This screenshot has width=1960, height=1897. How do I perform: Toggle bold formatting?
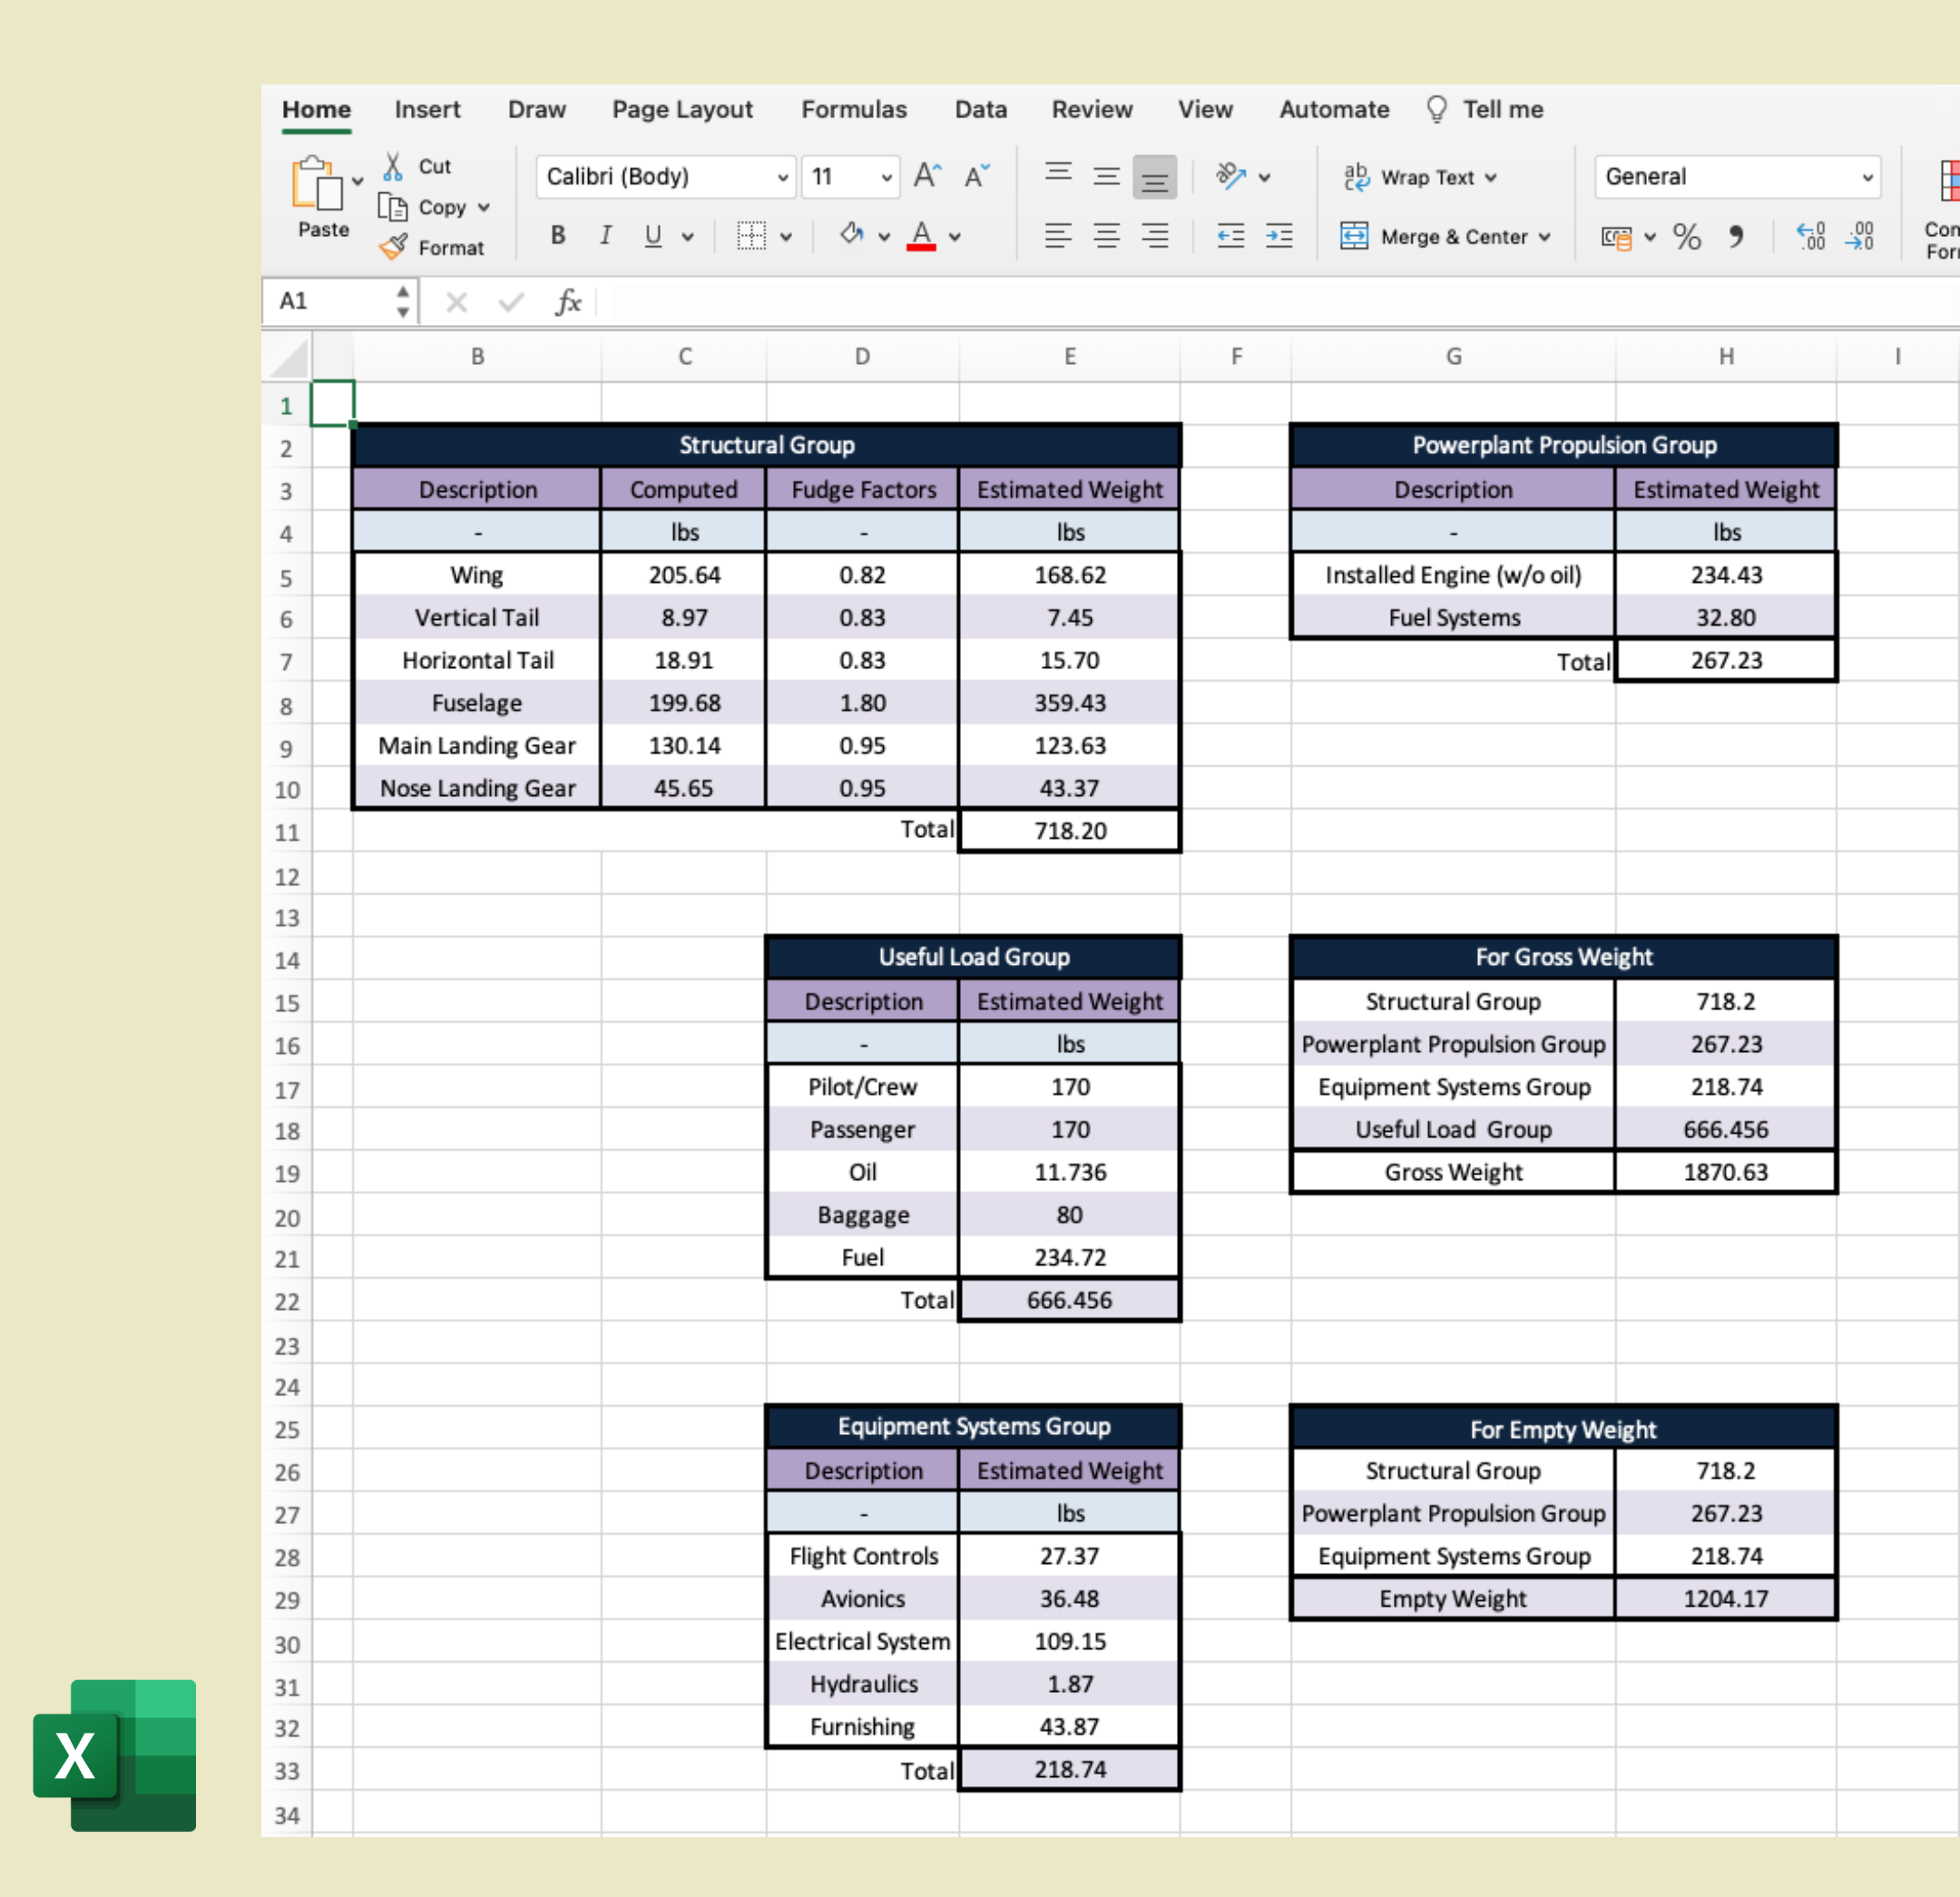(558, 235)
